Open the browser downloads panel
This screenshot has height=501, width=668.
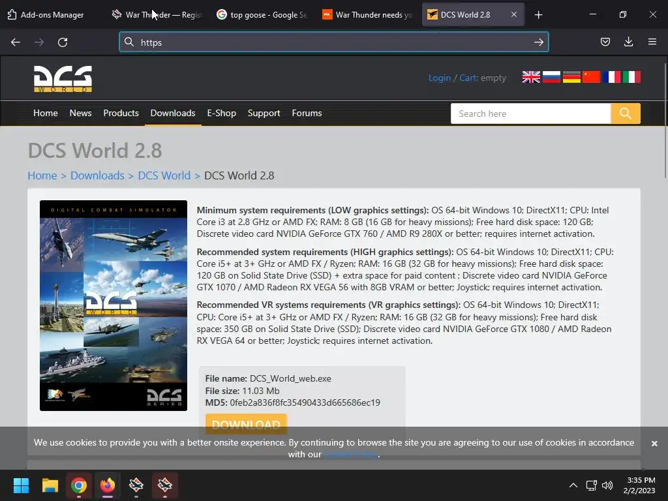coord(628,42)
